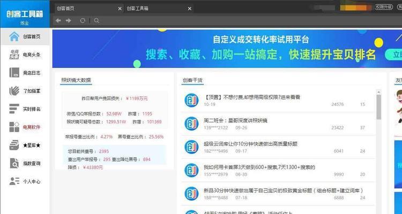This screenshot has width=402, height=214.
Task: Open post 新品30分钟快速做出极致黄金标题
Action: 284,190
